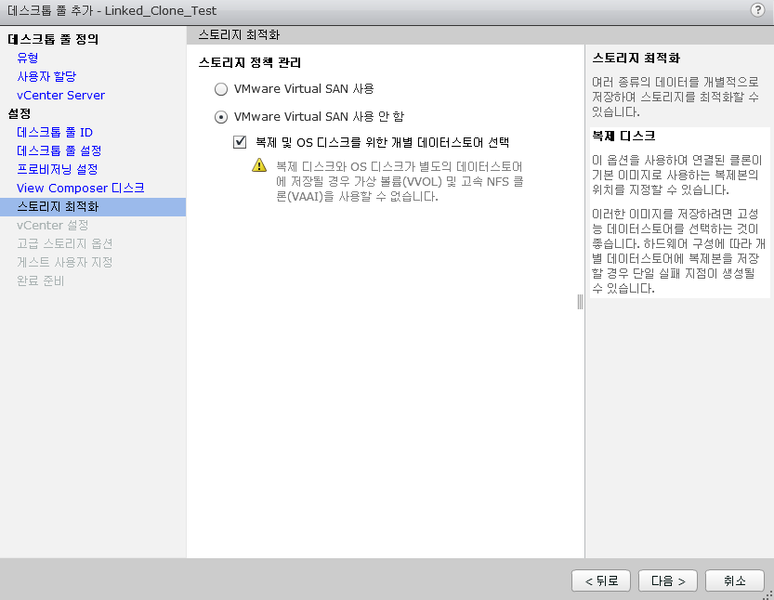Uncheck 복제 및 OS 디스크 개별 데이터스토어 checkbox
The image size is (774, 600).
[240, 142]
